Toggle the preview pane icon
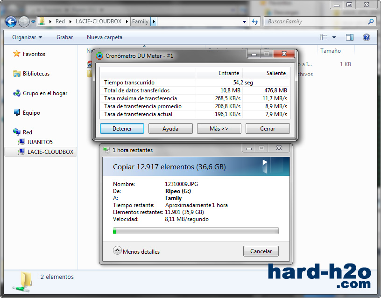 pos(350,37)
